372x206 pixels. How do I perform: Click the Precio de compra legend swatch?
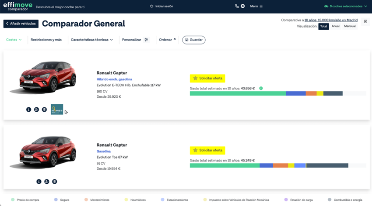(x=13, y=200)
